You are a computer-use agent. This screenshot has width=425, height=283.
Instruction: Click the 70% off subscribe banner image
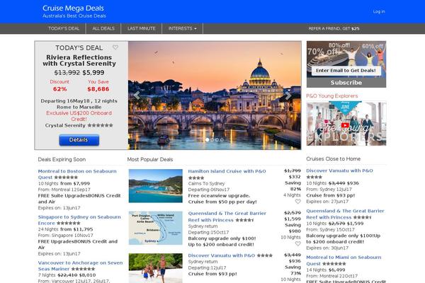click(346, 59)
